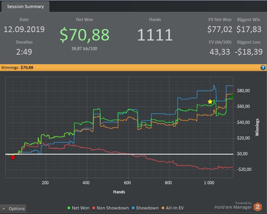Toggle the Net Won legend entry
The image size is (267, 214).
click(x=78, y=208)
